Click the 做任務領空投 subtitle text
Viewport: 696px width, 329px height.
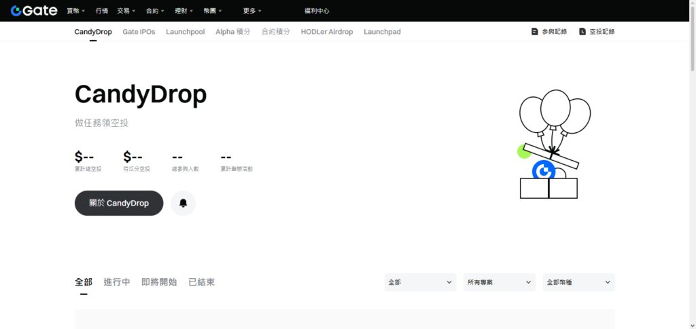(x=102, y=123)
